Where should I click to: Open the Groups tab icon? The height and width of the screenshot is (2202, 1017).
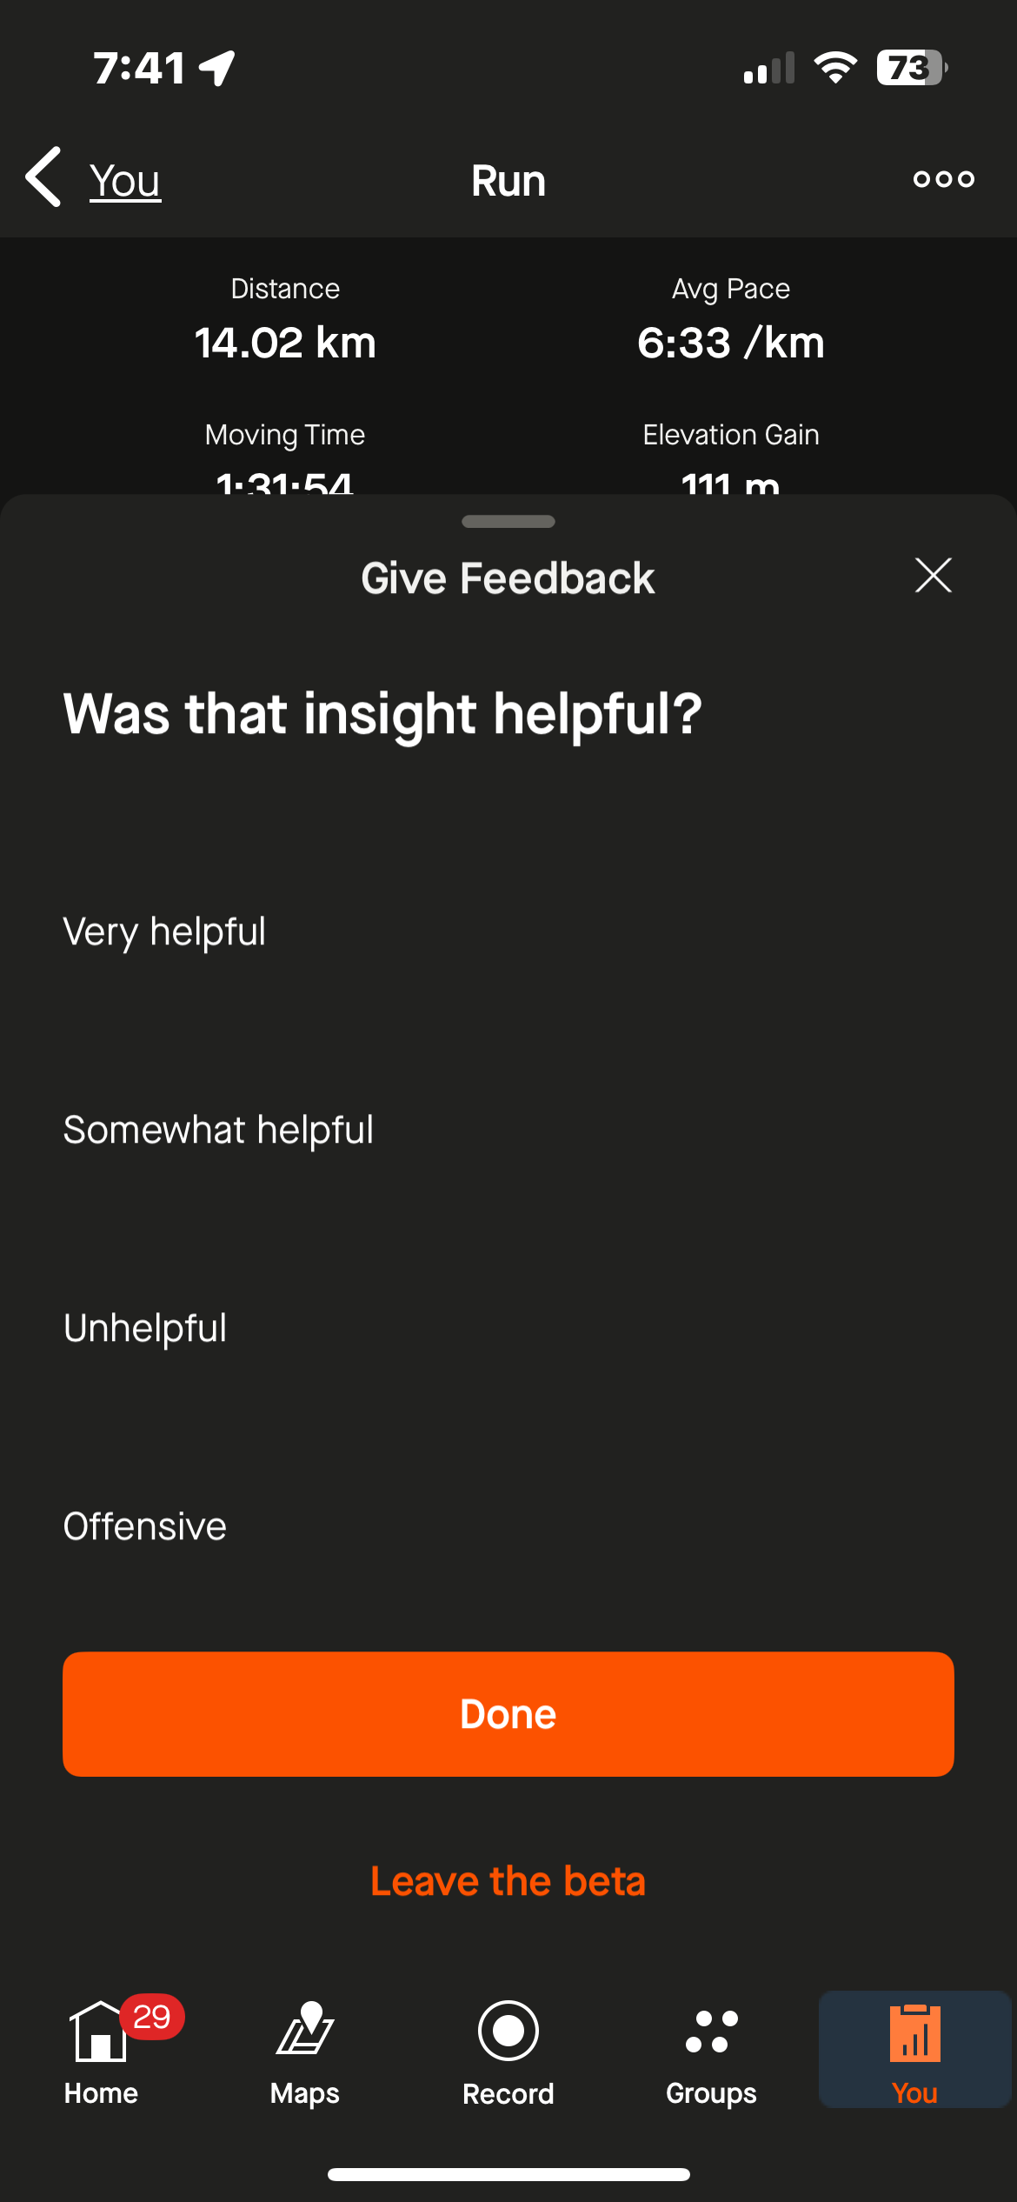[x=711, y=2032]
